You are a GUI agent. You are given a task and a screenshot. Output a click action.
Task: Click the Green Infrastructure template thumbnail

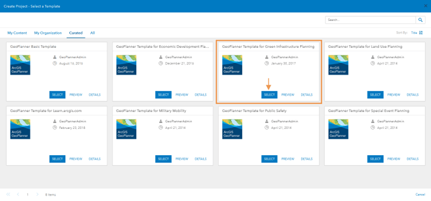pos(232,65)
